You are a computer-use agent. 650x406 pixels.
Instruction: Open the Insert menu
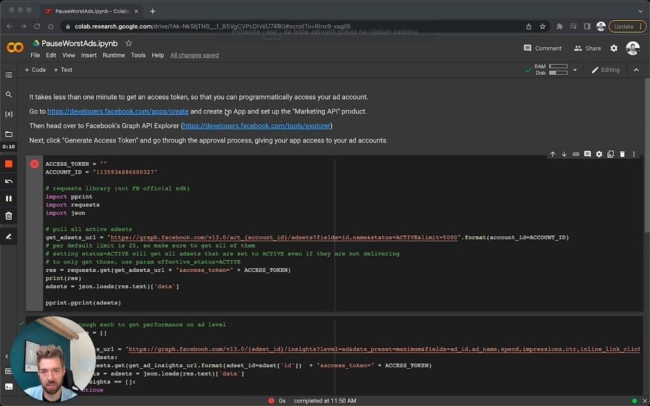tap(89, 56)
